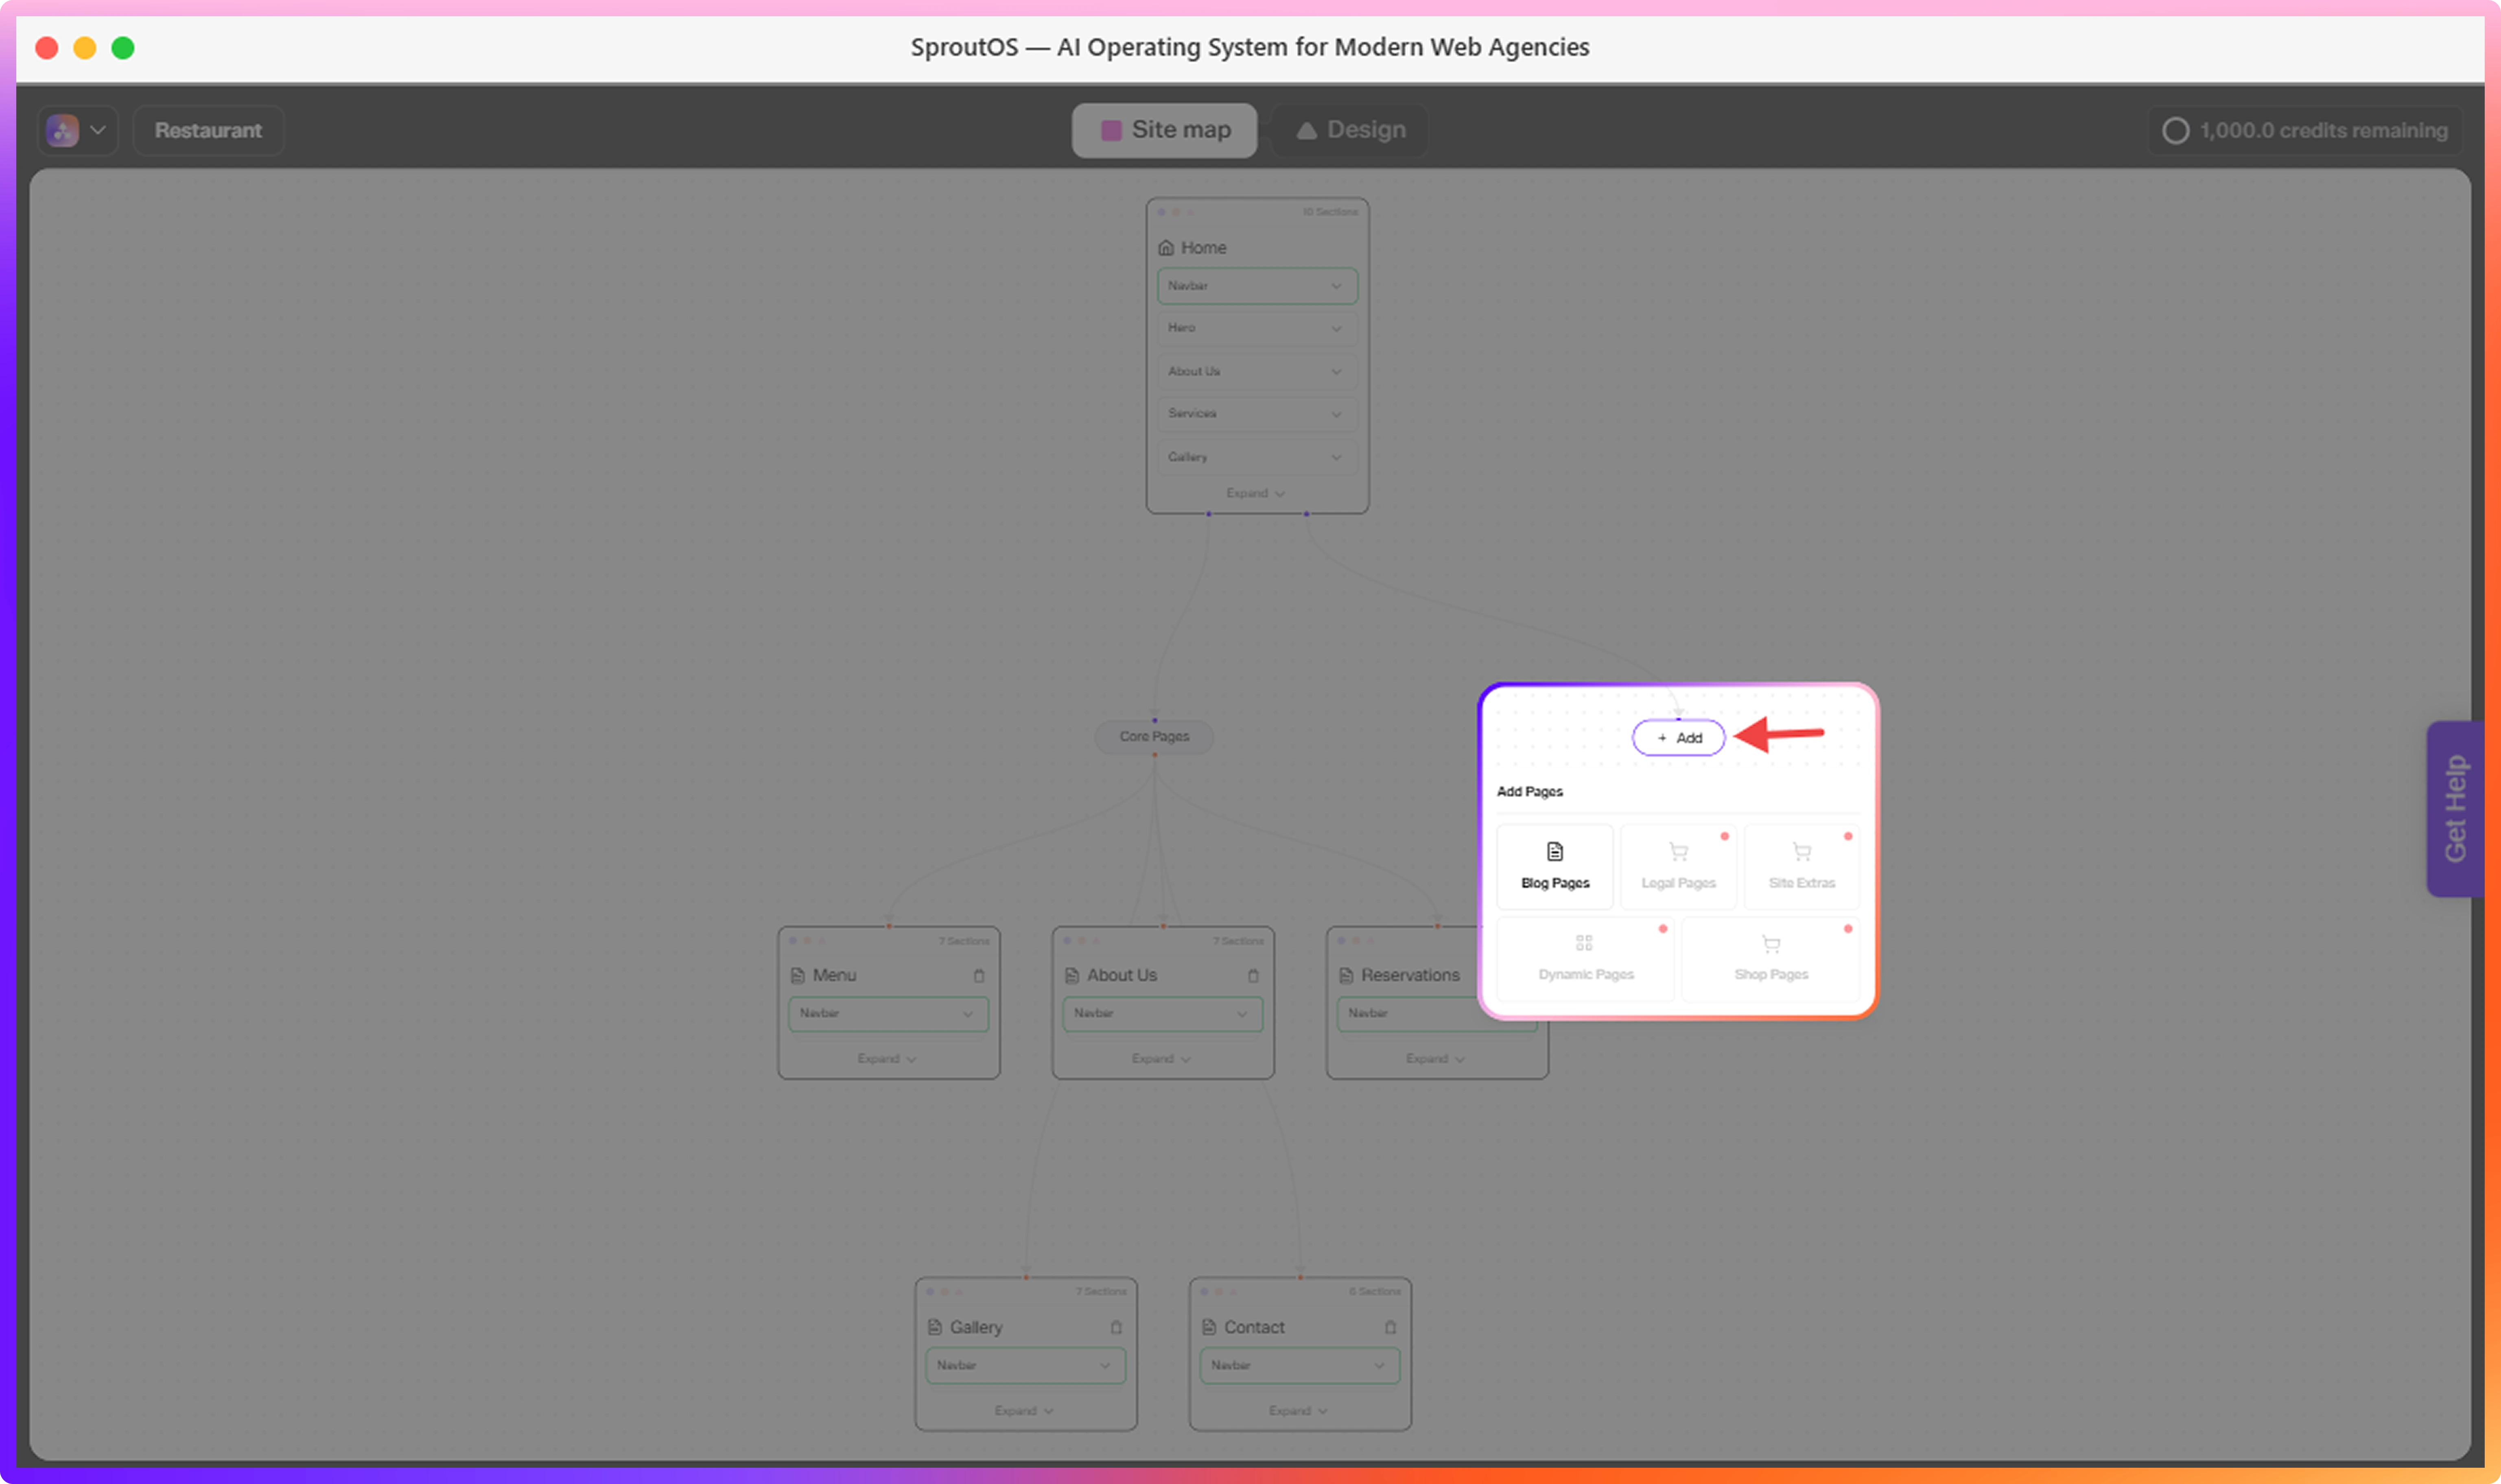
Task: Delete the Menu page via trash icon
Action: pyautogui.click(x=979, y=976)
